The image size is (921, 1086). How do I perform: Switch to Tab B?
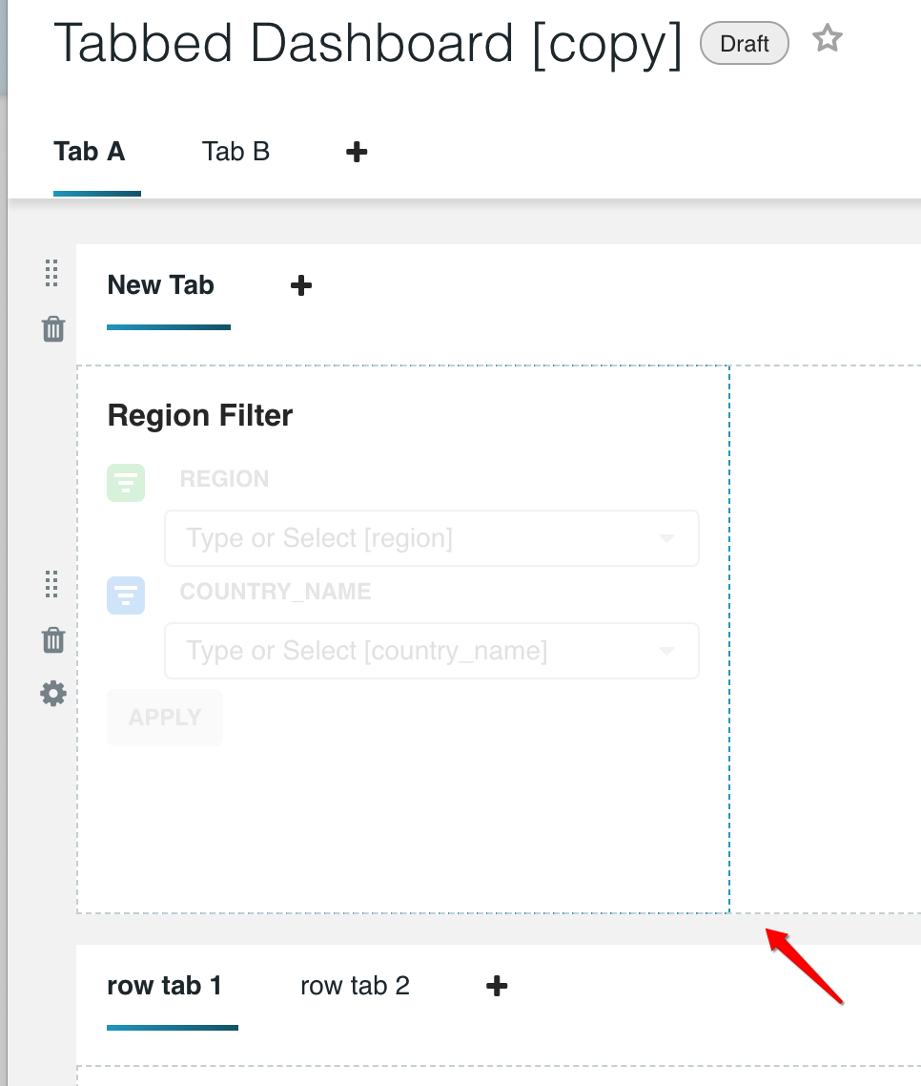[235, 151]
